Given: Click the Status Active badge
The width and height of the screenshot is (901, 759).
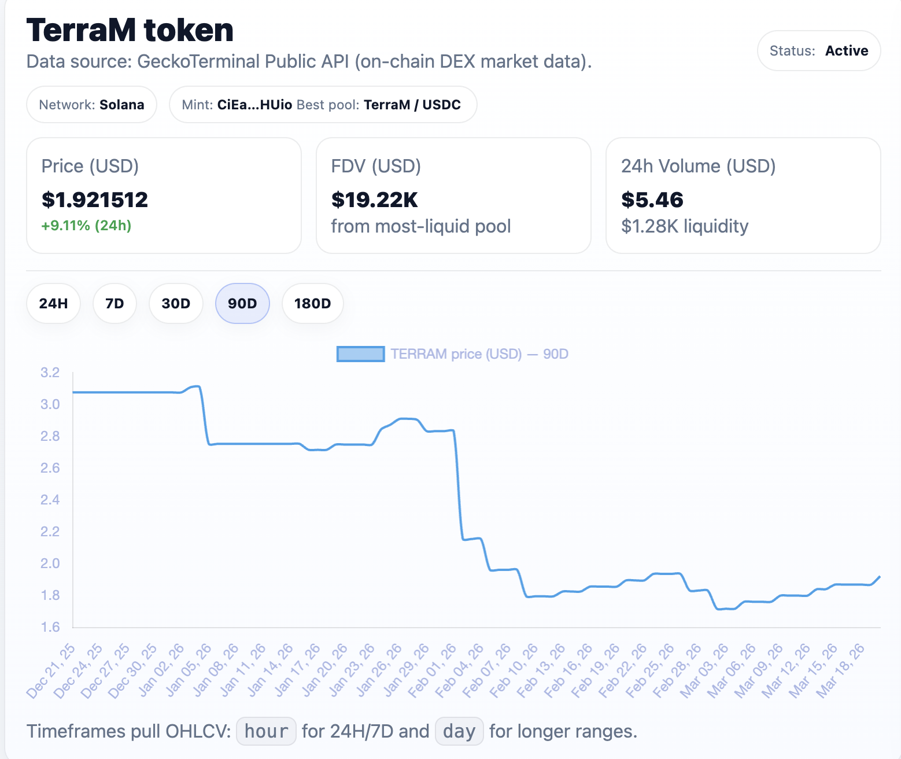Looking at the screenshot, I should 818,51.
